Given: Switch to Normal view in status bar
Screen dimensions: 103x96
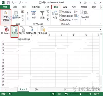Looking at the screenshot, I should coord(53,94).
